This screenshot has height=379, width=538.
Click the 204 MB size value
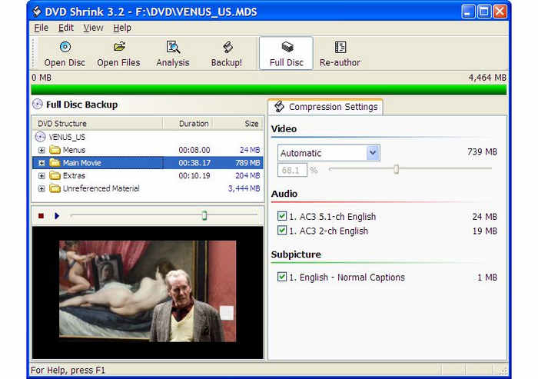247,176
